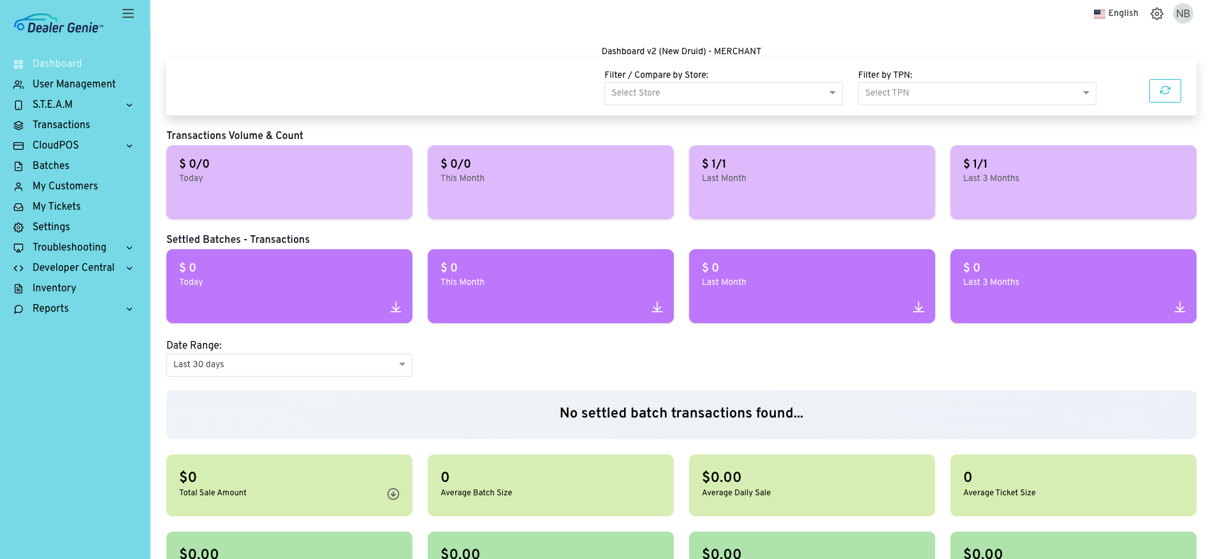This screenshot has width=1208, height=559.
Task: Click Total Sale Amount download icon
Action: pyautogui.click(x=393, y=494)
